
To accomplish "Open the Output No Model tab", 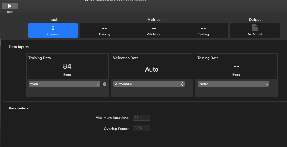I will tap(255, 30).
